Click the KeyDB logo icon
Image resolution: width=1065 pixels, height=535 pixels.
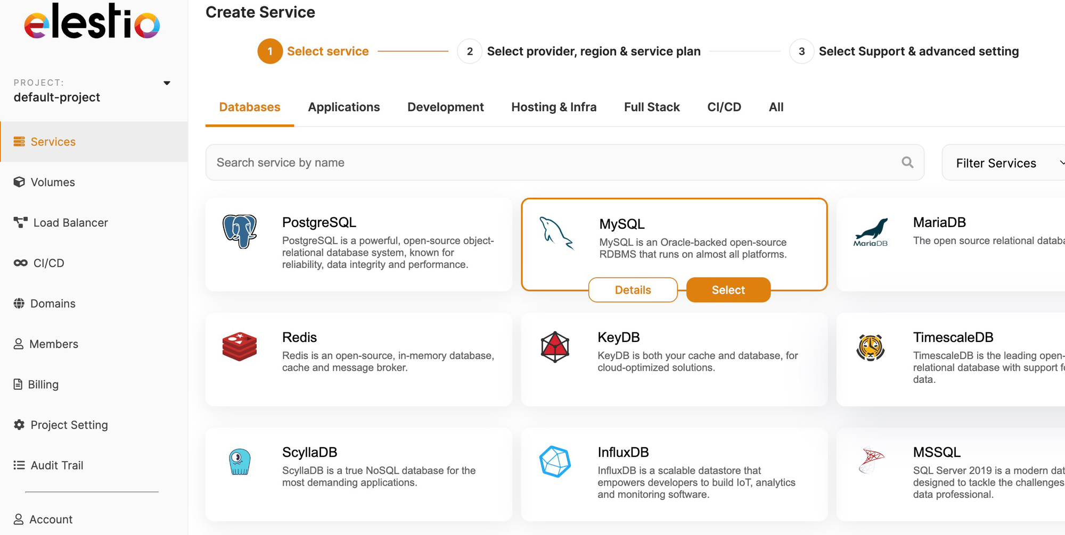555,347
